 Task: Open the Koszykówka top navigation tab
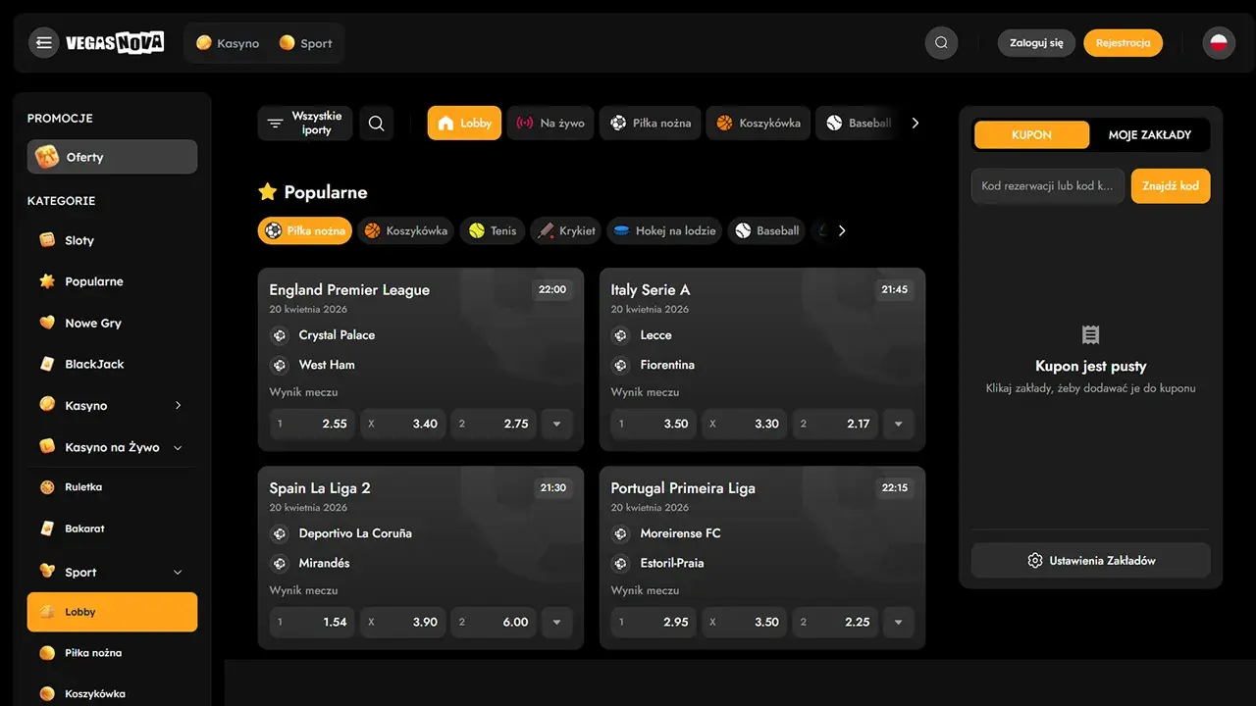coord(759,124)
